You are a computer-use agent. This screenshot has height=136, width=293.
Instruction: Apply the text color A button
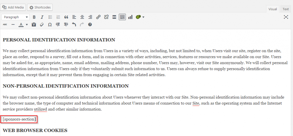coord(21,25)
